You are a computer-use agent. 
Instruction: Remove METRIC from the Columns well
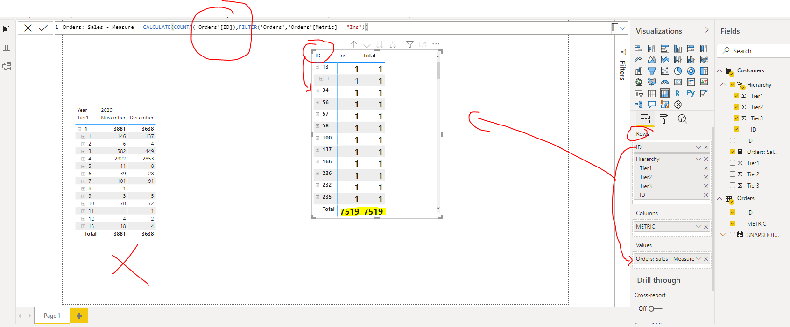tap(706, 227)
